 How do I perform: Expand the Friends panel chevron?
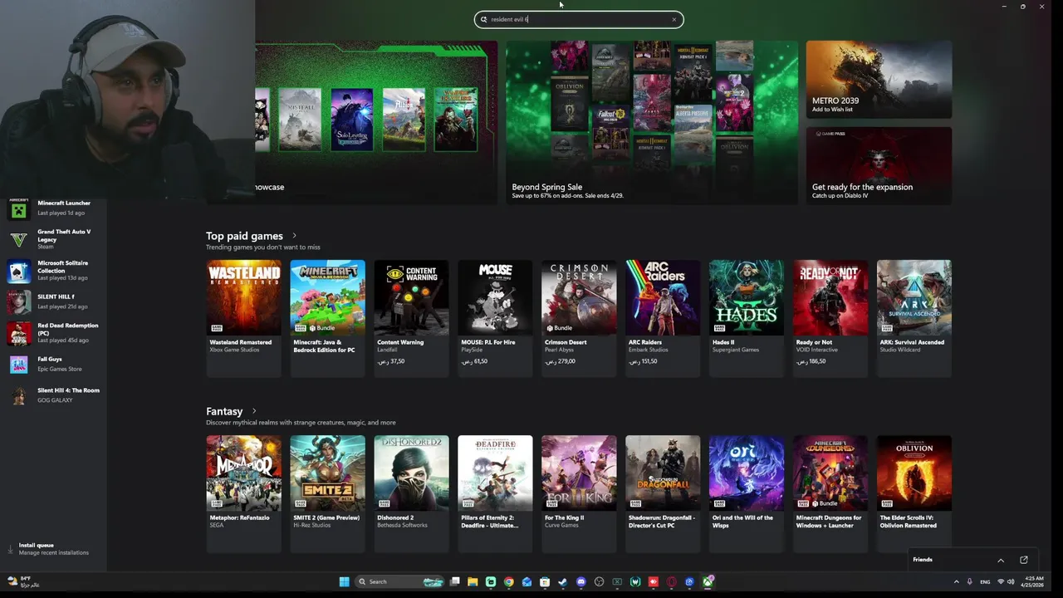tap(1001, 560)
